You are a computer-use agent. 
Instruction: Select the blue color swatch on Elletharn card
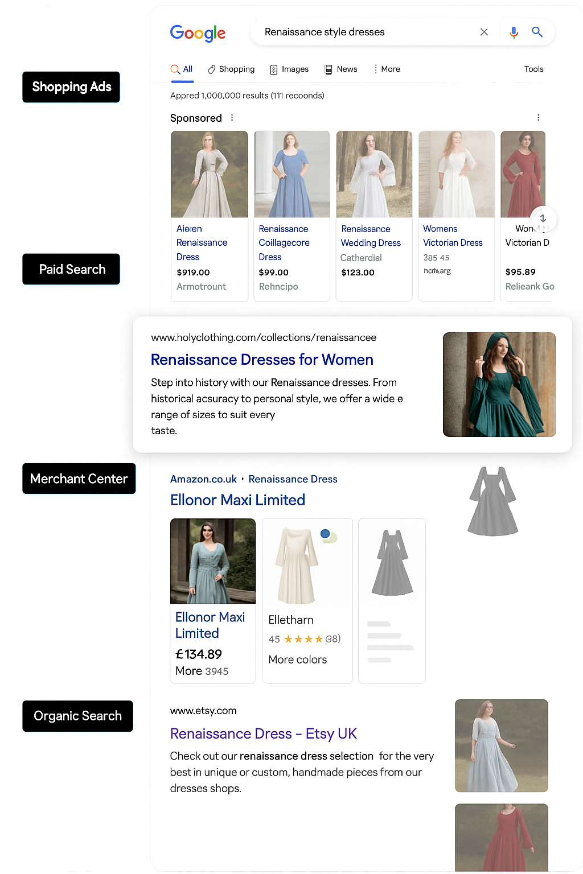pyautogui.click(x=325, y=534)
